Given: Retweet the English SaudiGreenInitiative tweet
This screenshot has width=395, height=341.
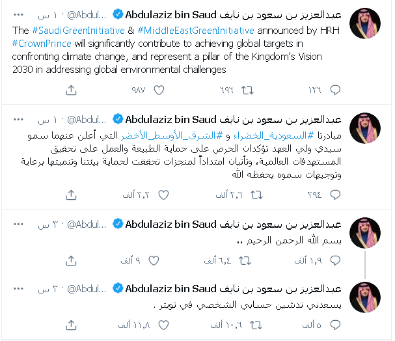Looking at the screenshot, I should pyautogui.click(x=245, y=88).
